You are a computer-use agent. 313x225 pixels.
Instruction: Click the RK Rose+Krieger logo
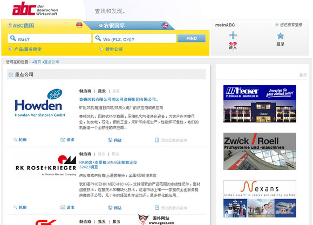46,165
